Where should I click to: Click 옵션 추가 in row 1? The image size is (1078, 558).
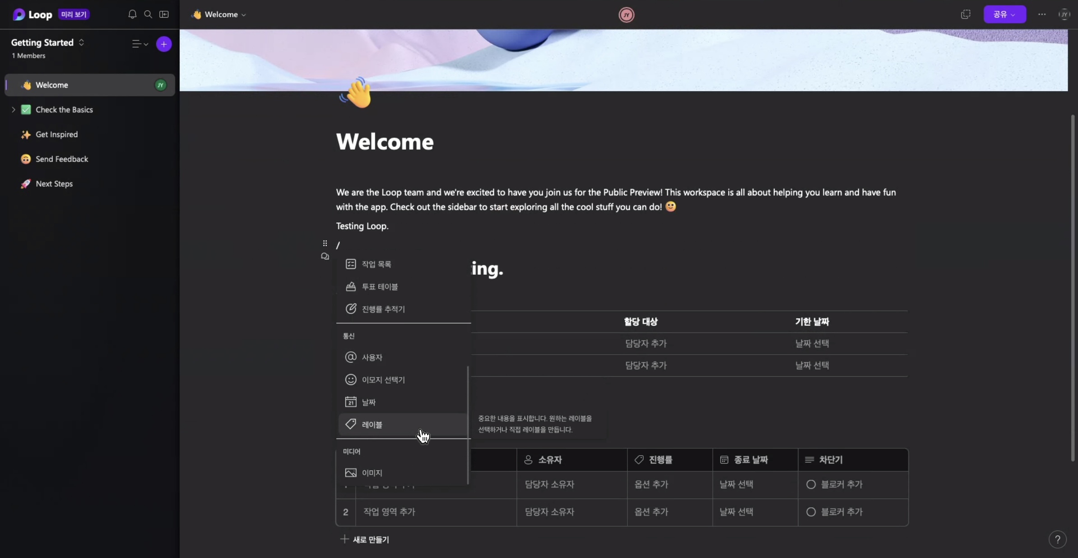tap(651, 484)
